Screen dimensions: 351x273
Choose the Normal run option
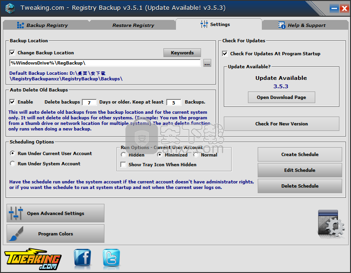(x=196, y=155)
